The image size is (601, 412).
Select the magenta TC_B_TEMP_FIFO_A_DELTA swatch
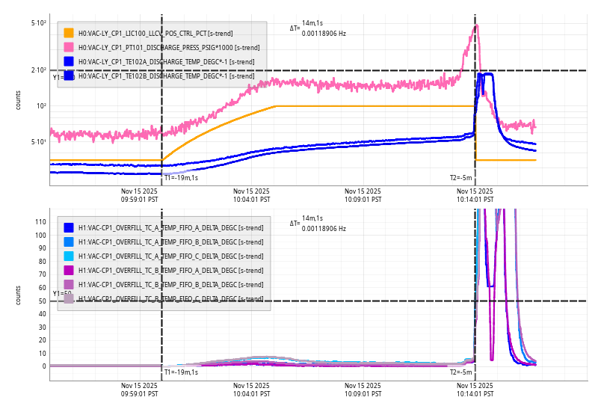[69, 270]
